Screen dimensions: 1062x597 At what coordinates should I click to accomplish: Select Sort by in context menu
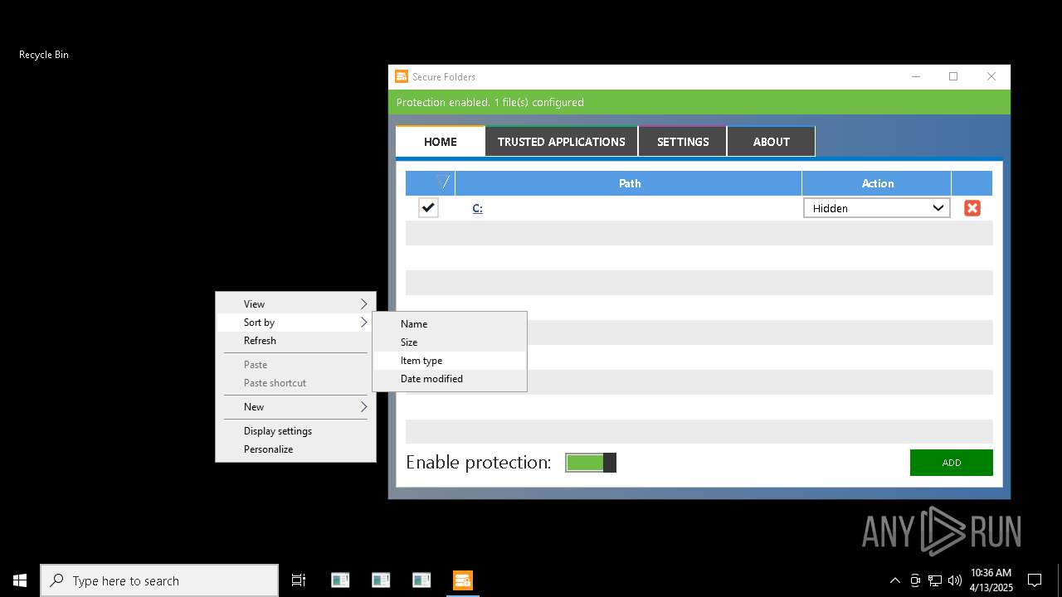(x=295, y=323)
